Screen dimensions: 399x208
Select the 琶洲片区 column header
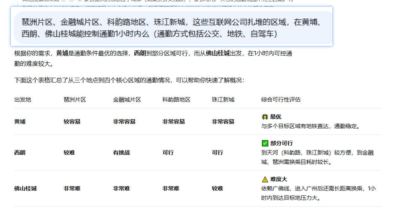(x=75, y=100)
